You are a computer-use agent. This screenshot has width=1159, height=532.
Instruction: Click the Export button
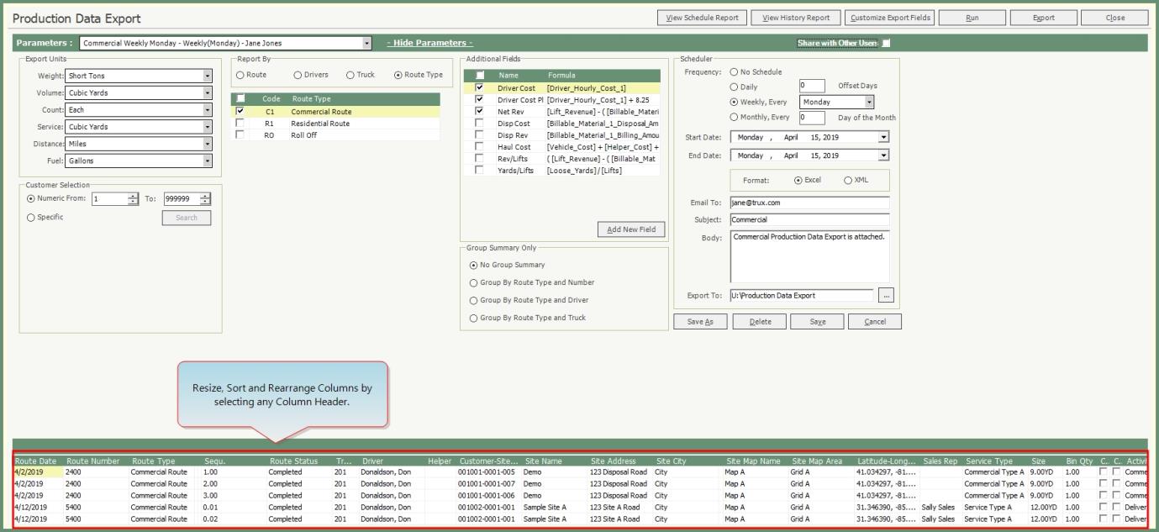(x=1043, y=18)
